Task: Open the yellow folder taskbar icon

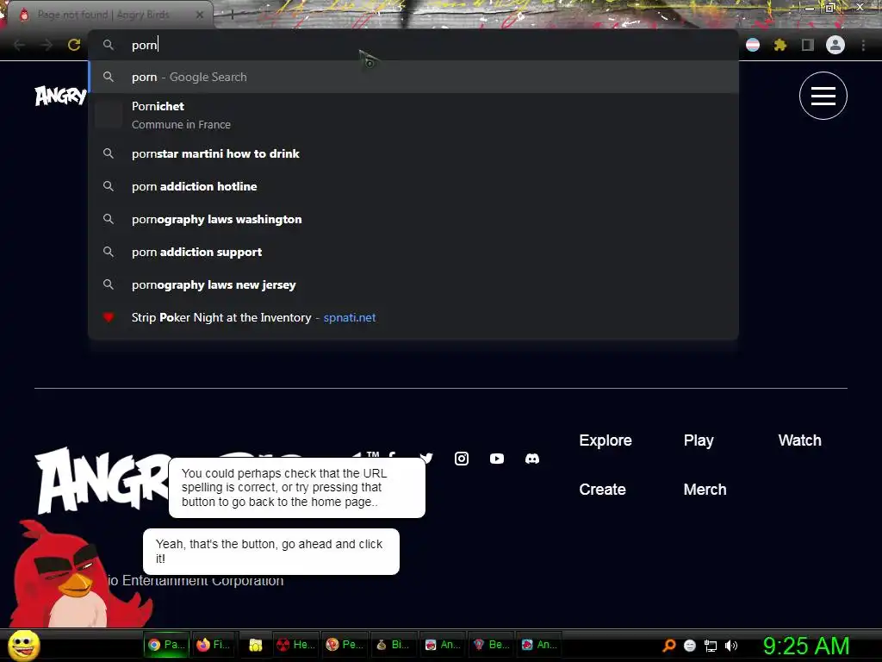Action: pyautogui.click(x=256, y=645)
